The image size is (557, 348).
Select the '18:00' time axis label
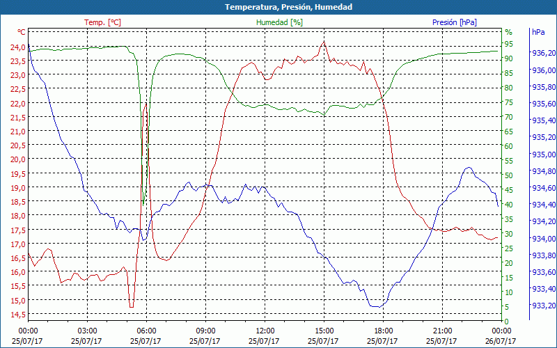[384, 331]
